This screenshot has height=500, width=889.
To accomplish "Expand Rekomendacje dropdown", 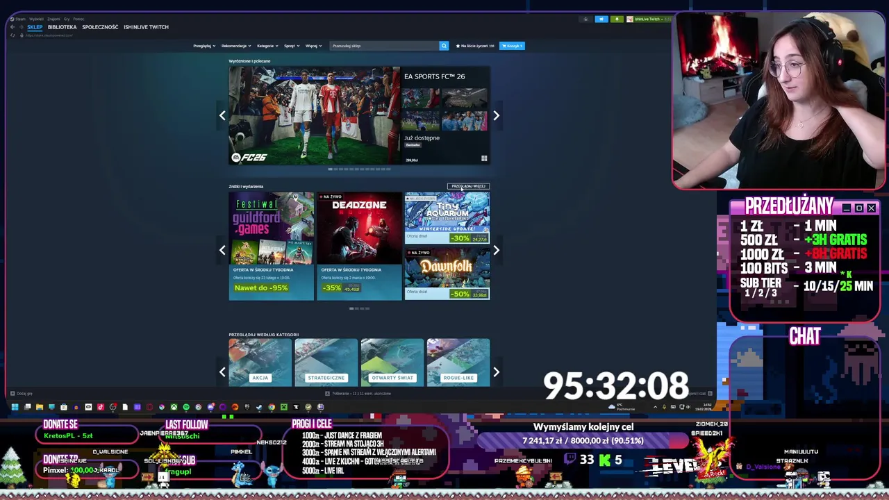I will tap(236, 46).
